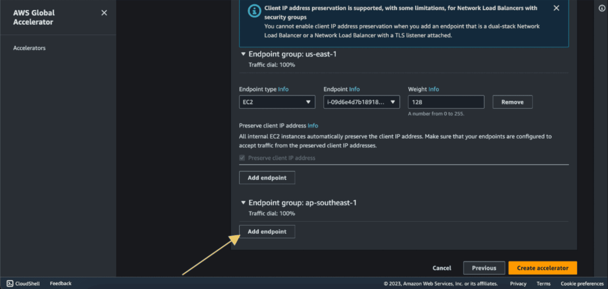Screen dimensions: 608x289
Task: Click the Weight input field showing 128
Action: [x=446, y=102]
